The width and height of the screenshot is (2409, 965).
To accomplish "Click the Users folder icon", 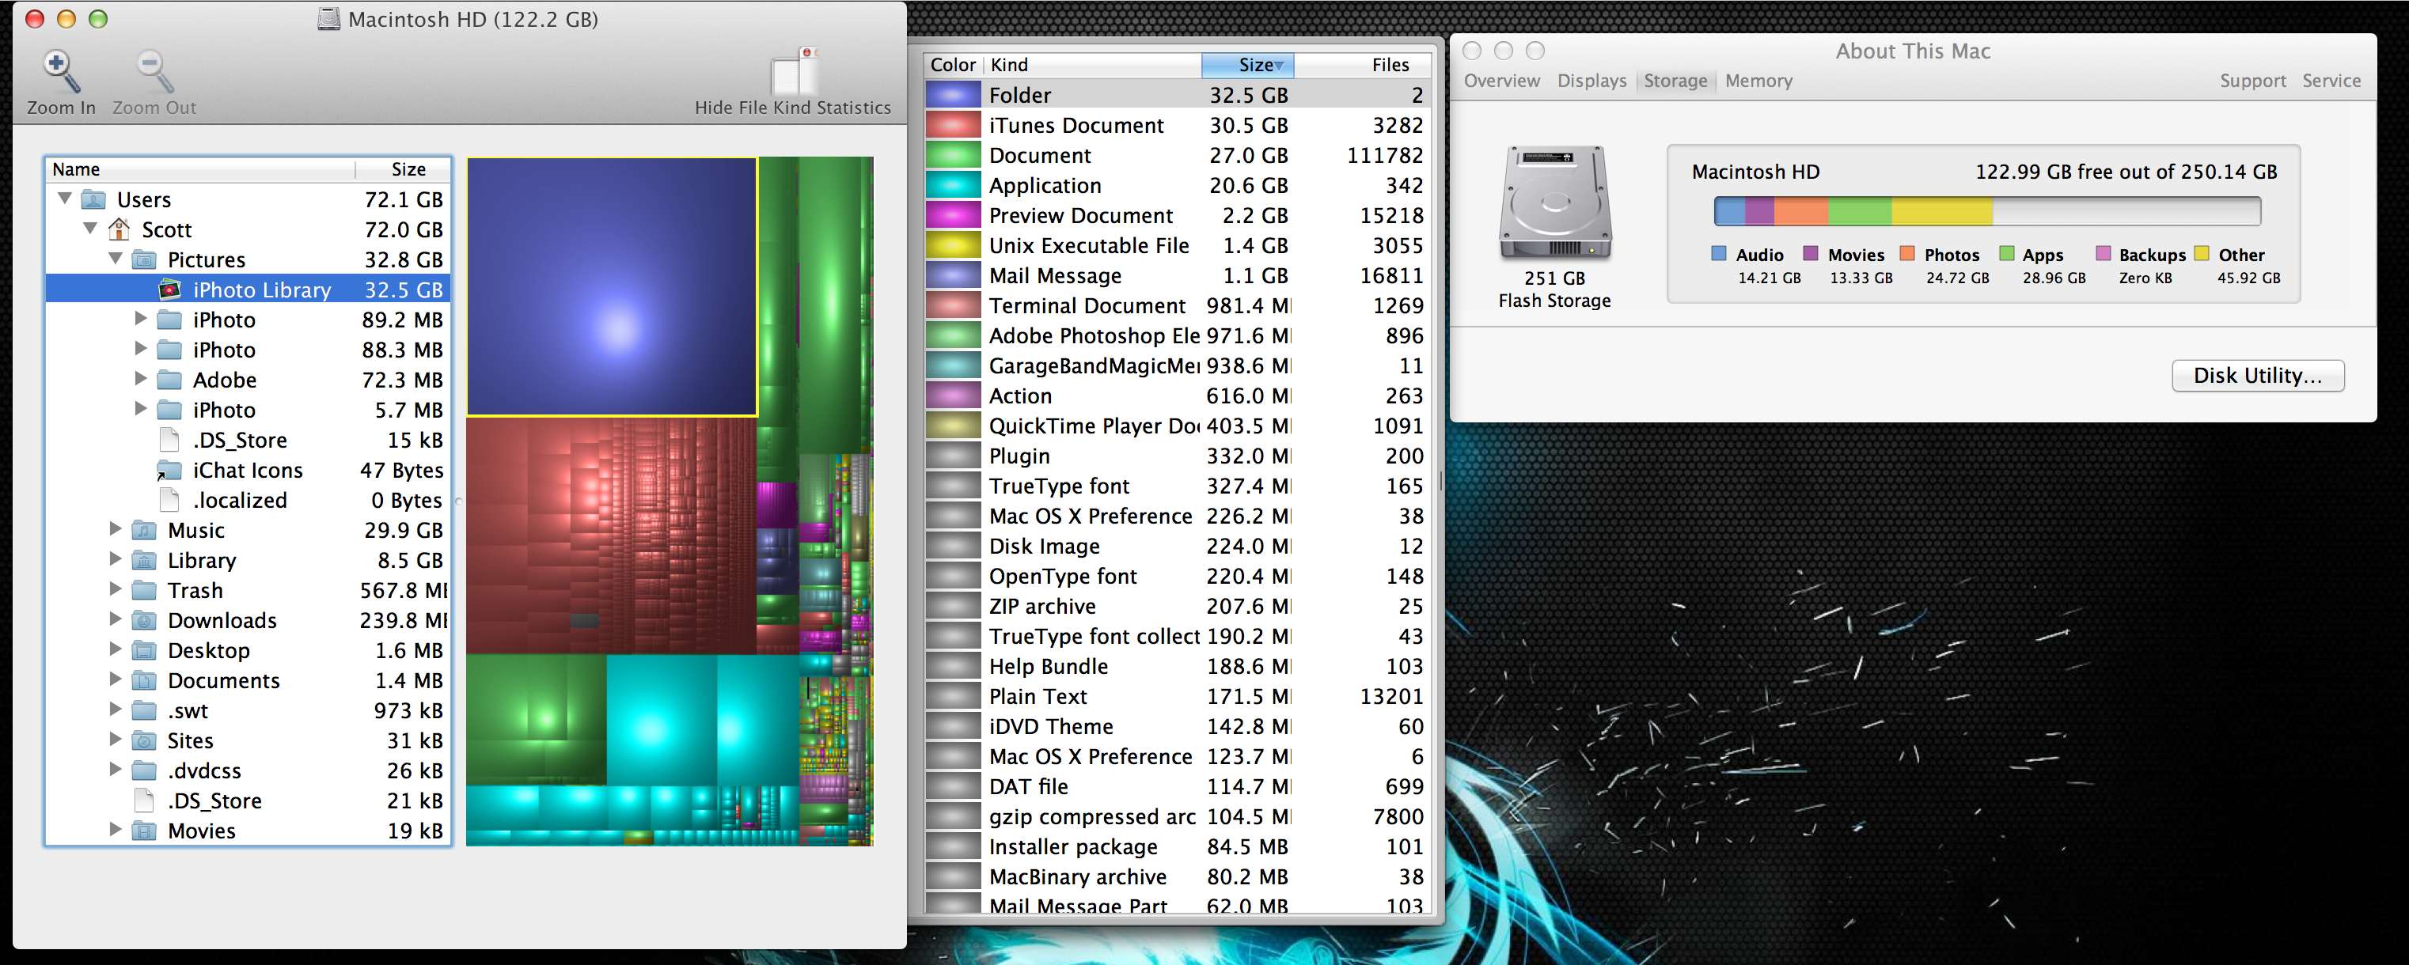I will [93, 199].
